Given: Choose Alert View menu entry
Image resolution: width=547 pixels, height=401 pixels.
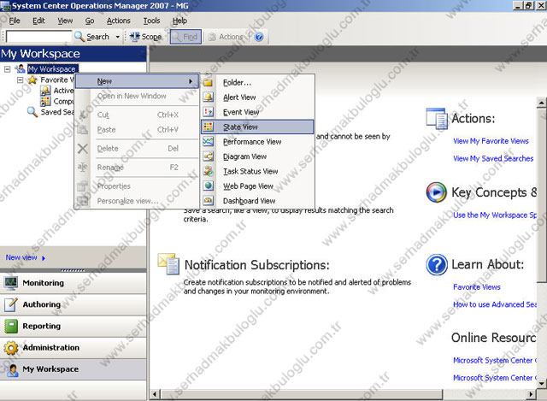Looking at the screenshot, I should click(257, 97).
